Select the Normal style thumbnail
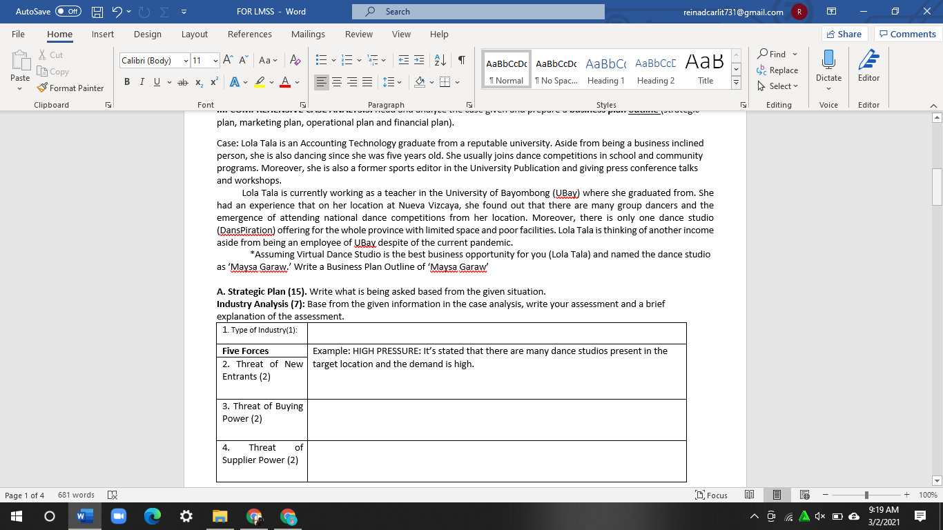This screenshot has width=943, height=530. click(506, 68)
